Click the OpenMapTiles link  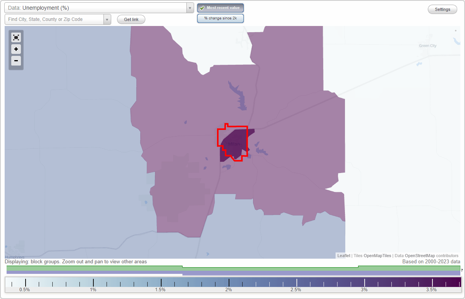377,256
